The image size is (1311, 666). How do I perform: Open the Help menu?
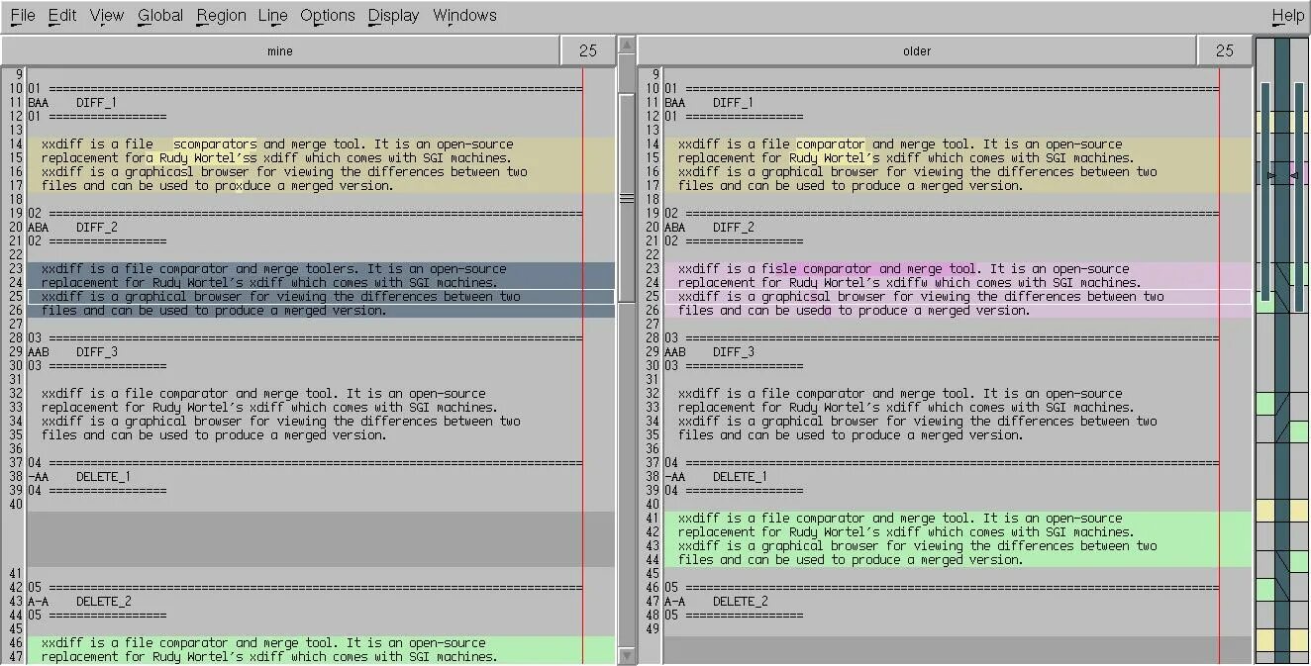point(1287,15)
